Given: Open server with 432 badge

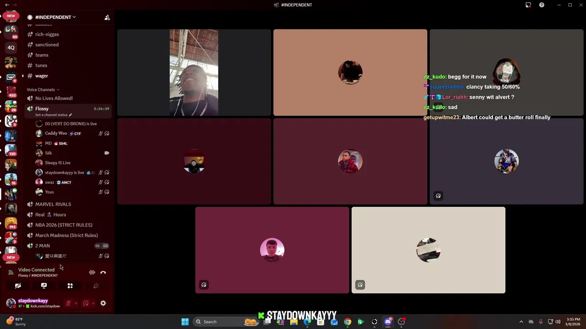Looking at the screenshot, I should coord(11,91).
